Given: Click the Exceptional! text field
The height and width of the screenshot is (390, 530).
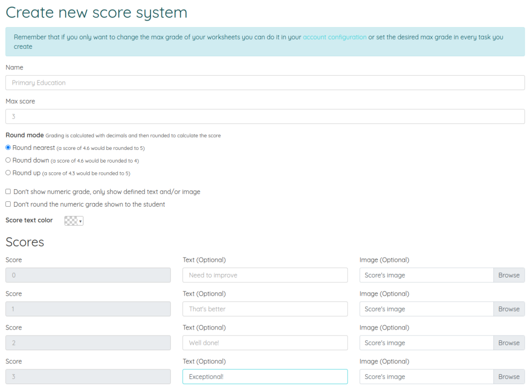Looking at the screenshot, I should [x=265, y=376].
